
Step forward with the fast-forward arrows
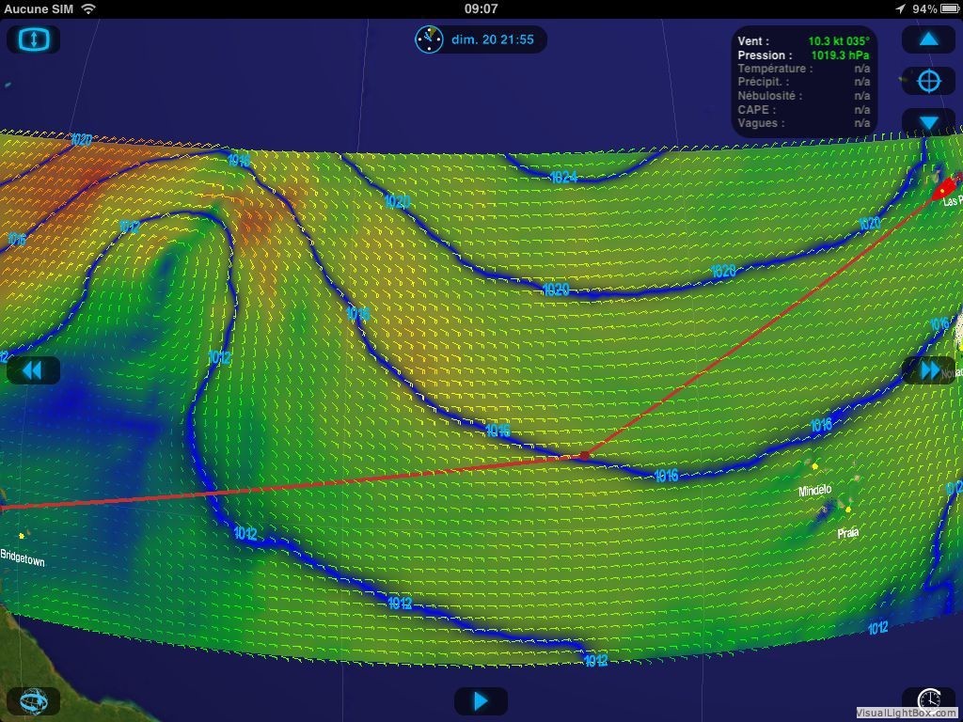coord(928,370)
